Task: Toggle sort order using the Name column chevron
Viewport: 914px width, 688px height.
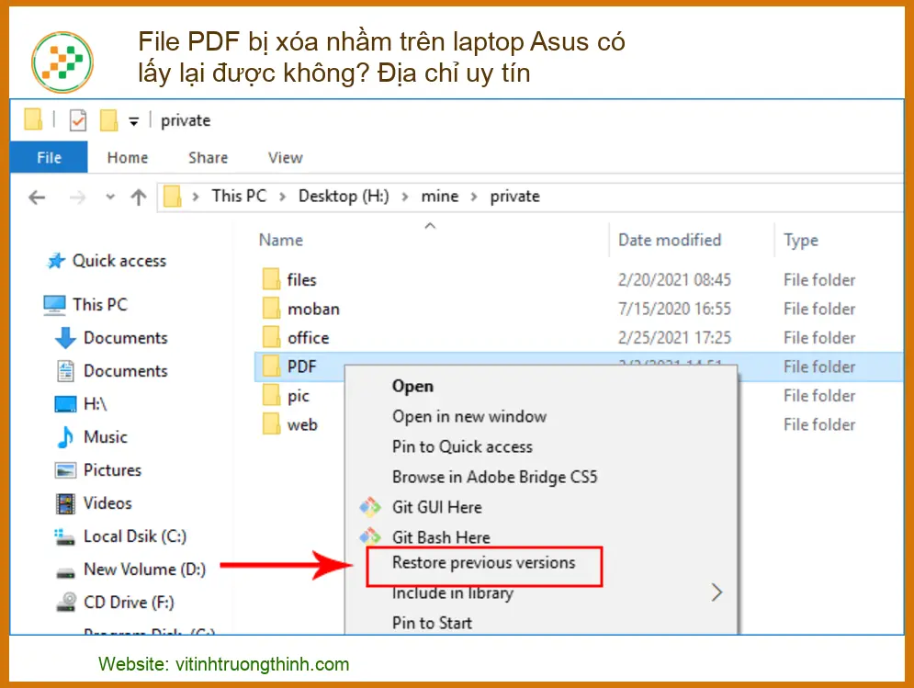Action: pyautogui.click(x=430, y=224)
